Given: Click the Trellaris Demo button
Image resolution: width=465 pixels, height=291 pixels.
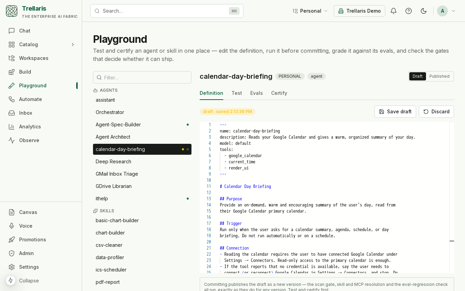Looking at the screenshot, I should 359,11.
